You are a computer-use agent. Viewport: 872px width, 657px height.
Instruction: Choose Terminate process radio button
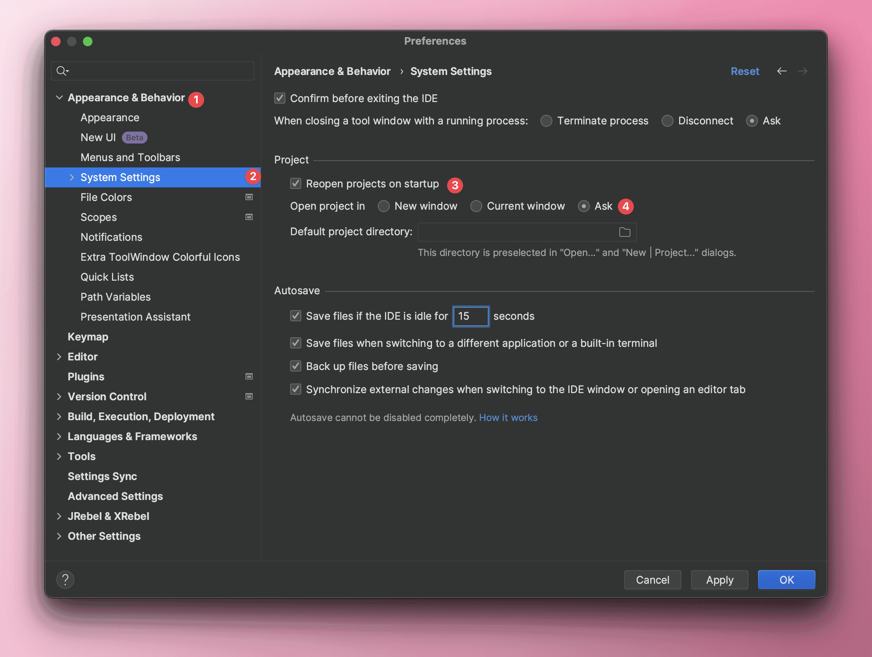point(546,121)
